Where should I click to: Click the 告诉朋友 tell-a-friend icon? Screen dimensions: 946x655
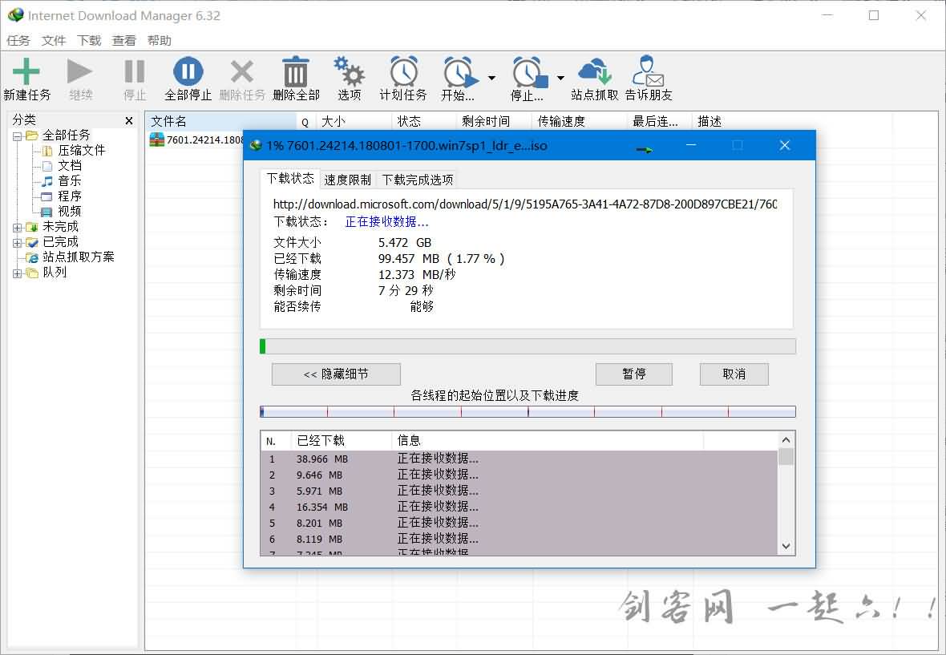coord(648,71)
